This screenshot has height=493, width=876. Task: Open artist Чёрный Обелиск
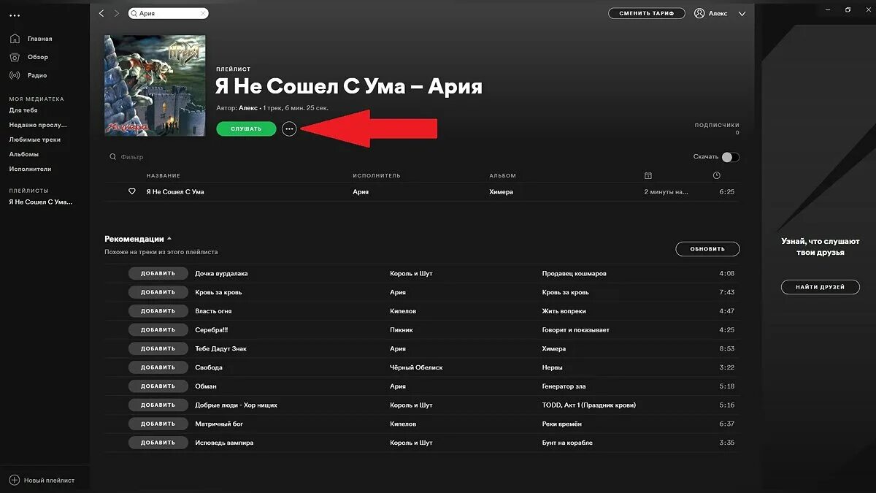(x=417, y=367)
